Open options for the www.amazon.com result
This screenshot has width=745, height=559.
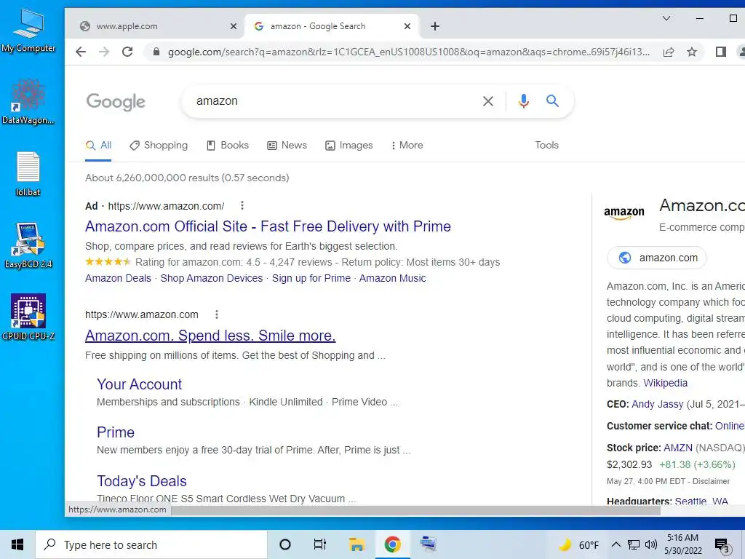pyautogui.click(x=217, y=314)
